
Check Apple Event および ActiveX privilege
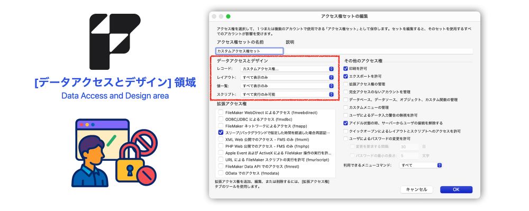click(x=221, y=153)
